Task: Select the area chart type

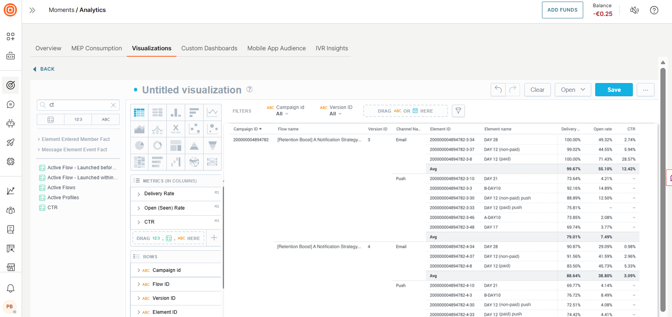Action: (139, 129)
